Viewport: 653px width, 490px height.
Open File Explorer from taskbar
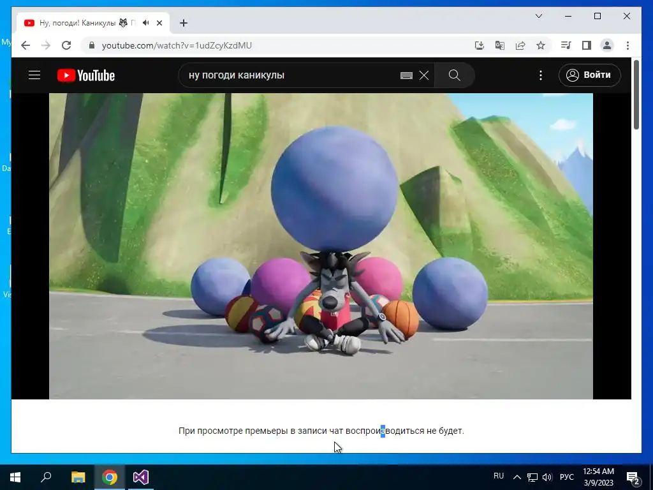pyautogui.click(x=78, y=477)
